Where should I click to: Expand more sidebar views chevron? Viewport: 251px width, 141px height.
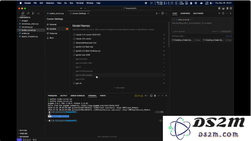coord(39,13)
